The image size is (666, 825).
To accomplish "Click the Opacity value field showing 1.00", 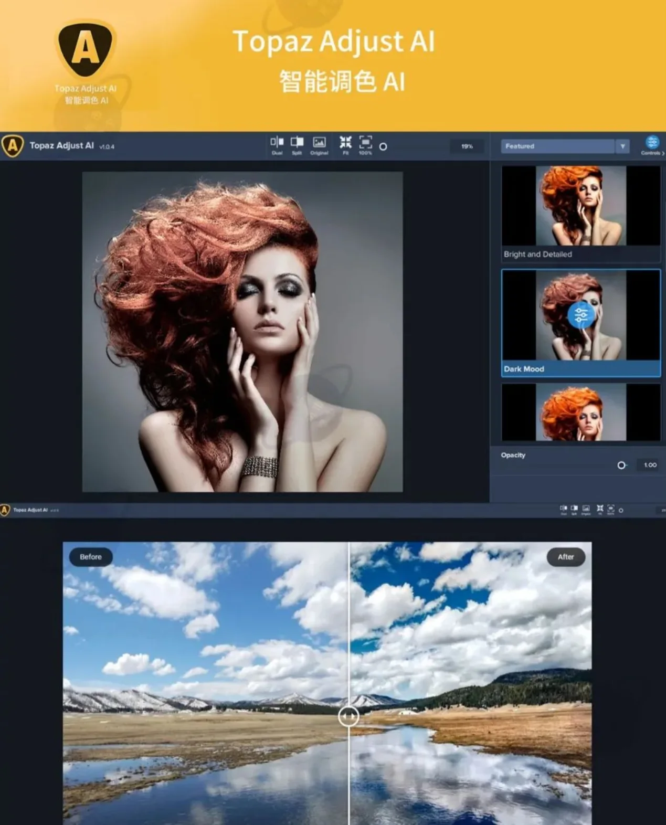I will pos(650,465).
